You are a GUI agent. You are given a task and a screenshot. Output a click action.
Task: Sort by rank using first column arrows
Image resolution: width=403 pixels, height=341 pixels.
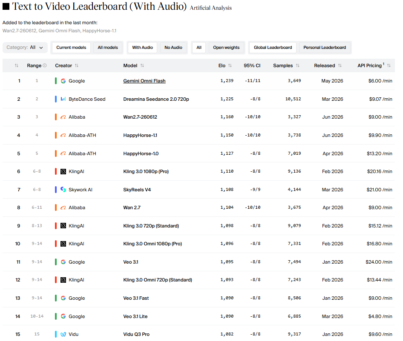click(17, 65)
